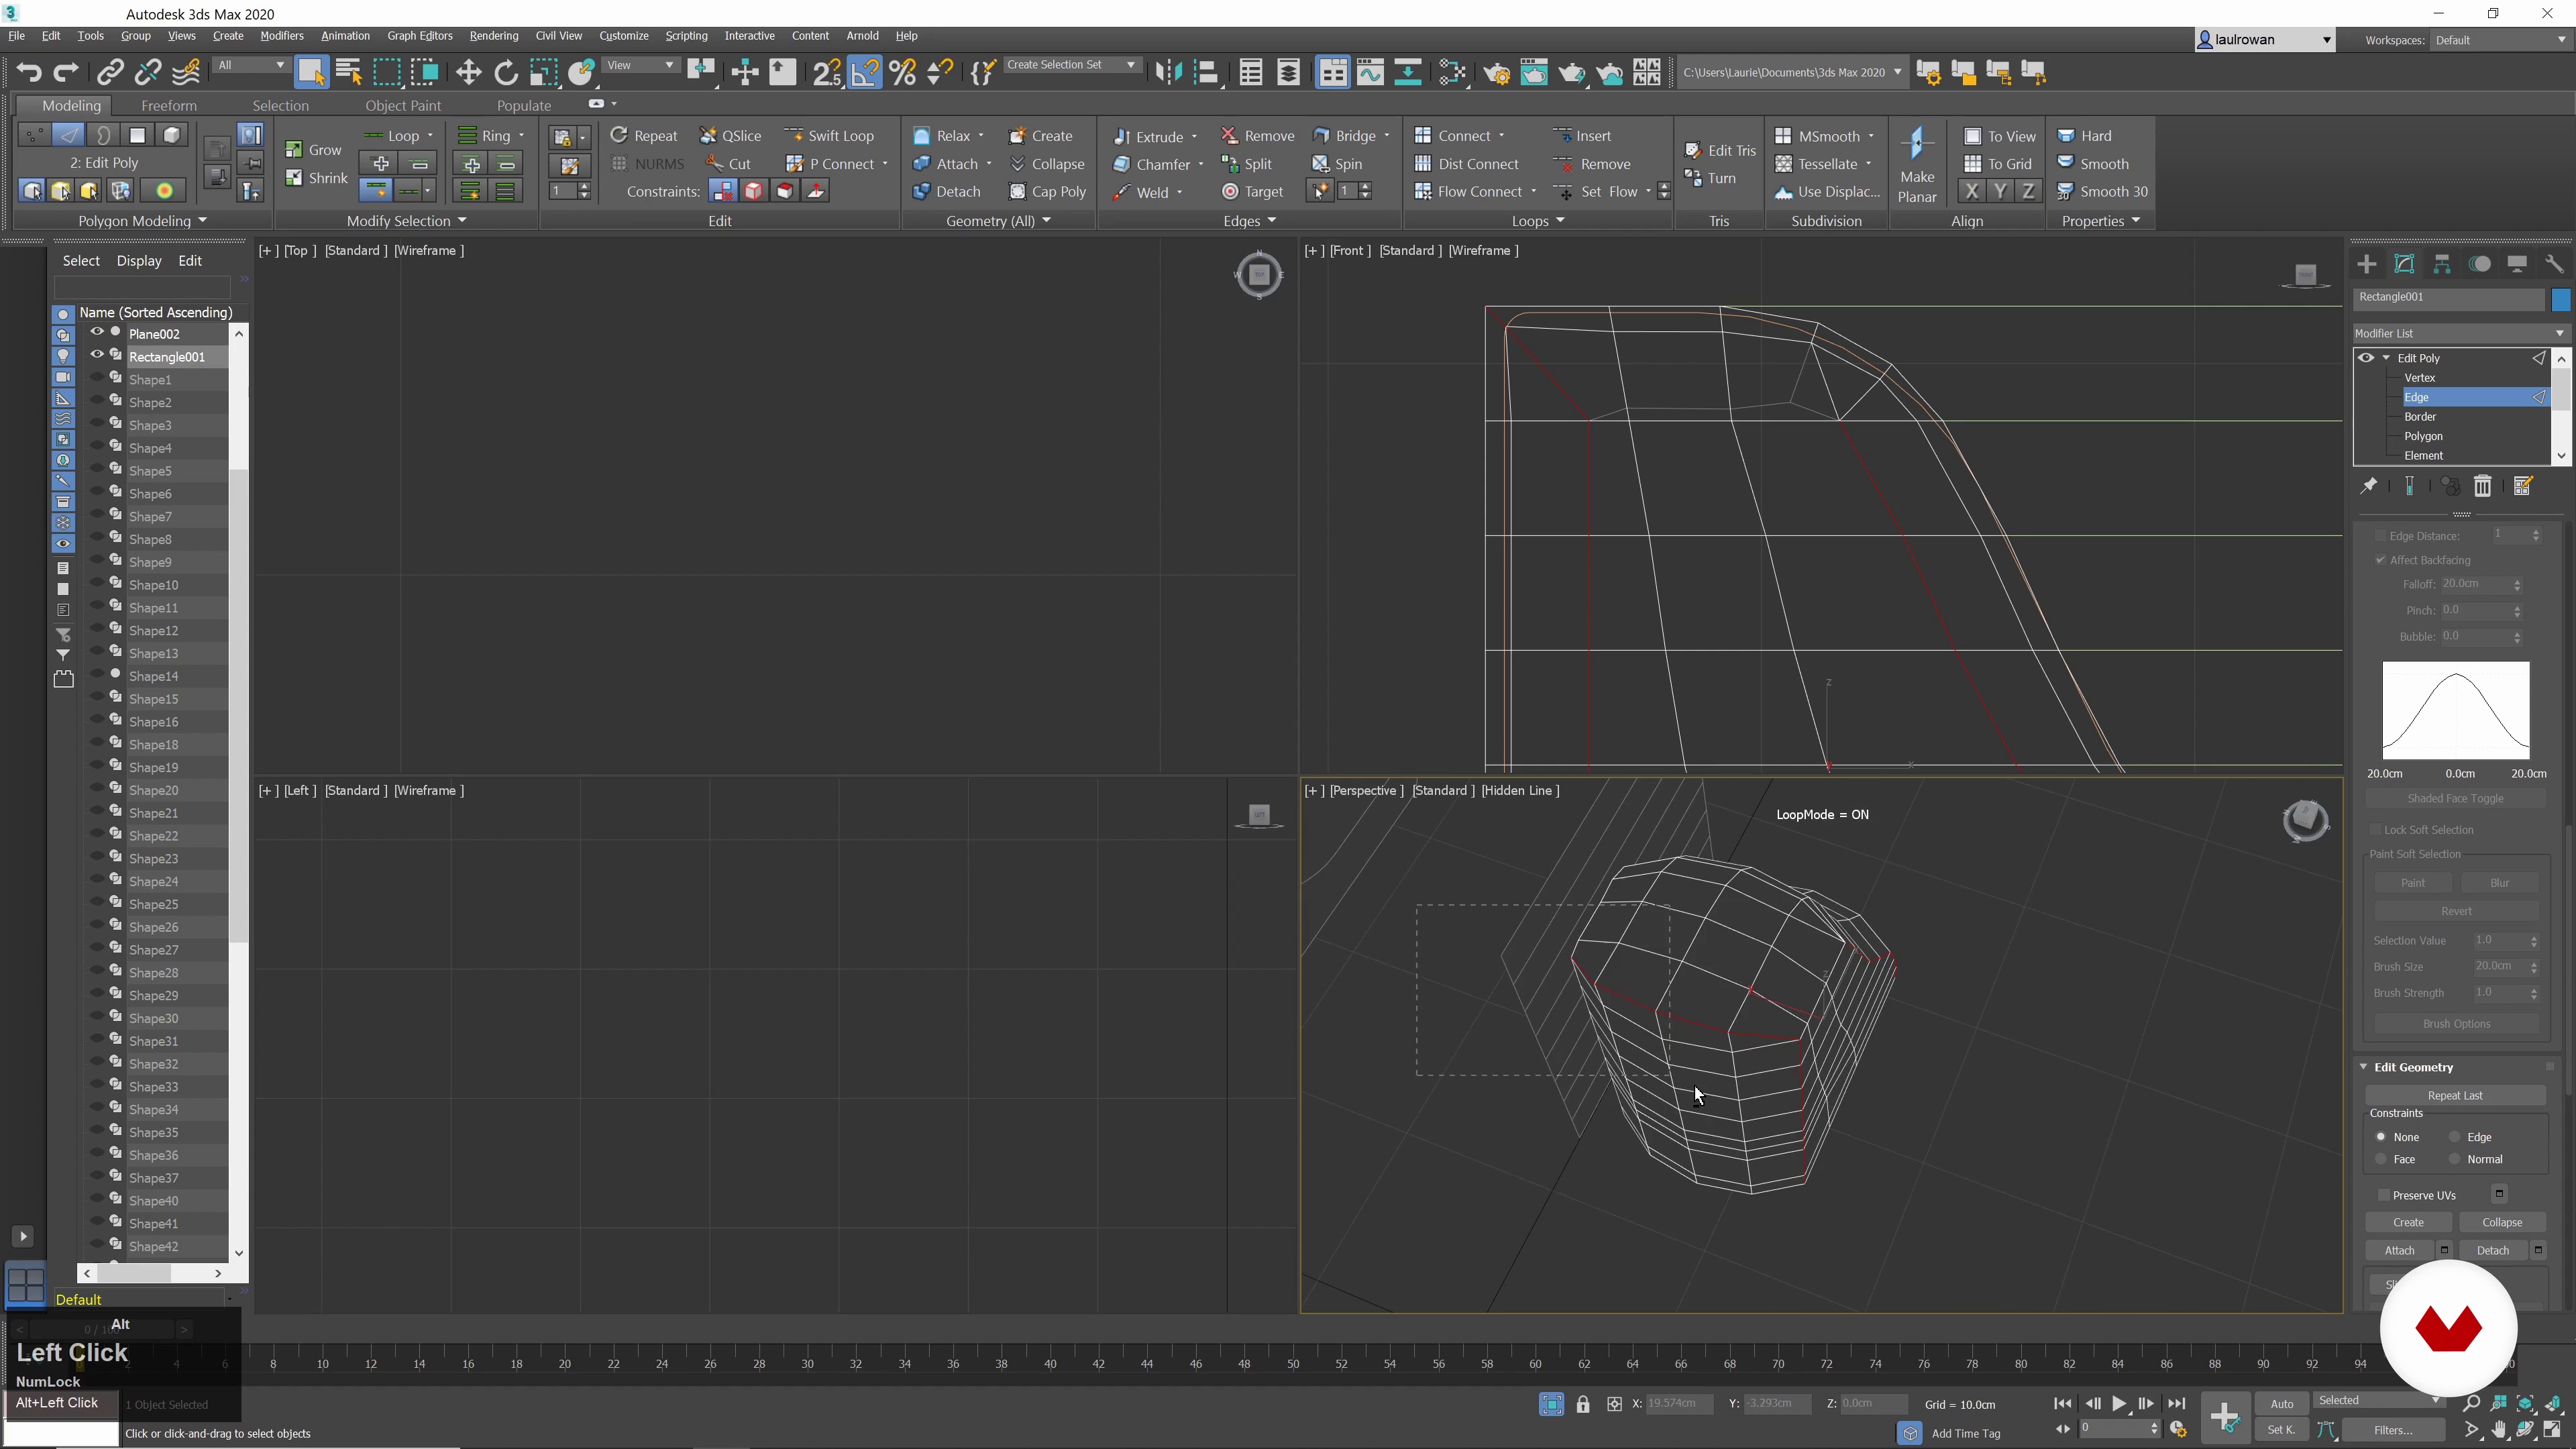Click the Swift Loop tool
The height and width of the screenshot is (1449, 2576).
point(829,136)
